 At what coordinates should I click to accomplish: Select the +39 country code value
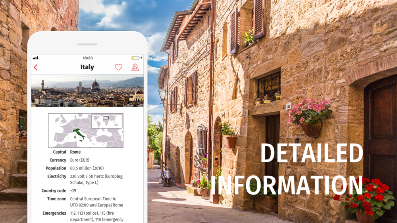pos(73,191)
